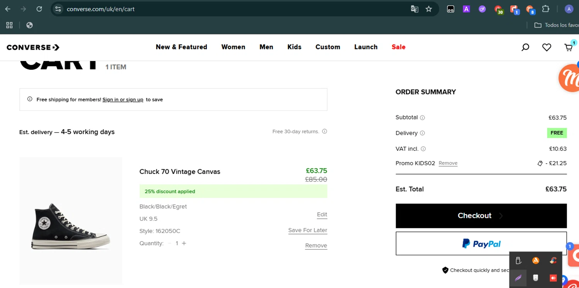Open the CCleaner tray icon
This screenshot has width=579, height=288.
tap(553, 261)
